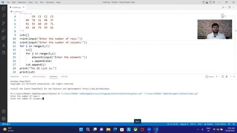
Task: Open Microsoft Edge from taskbar
Action: [115, 129]
